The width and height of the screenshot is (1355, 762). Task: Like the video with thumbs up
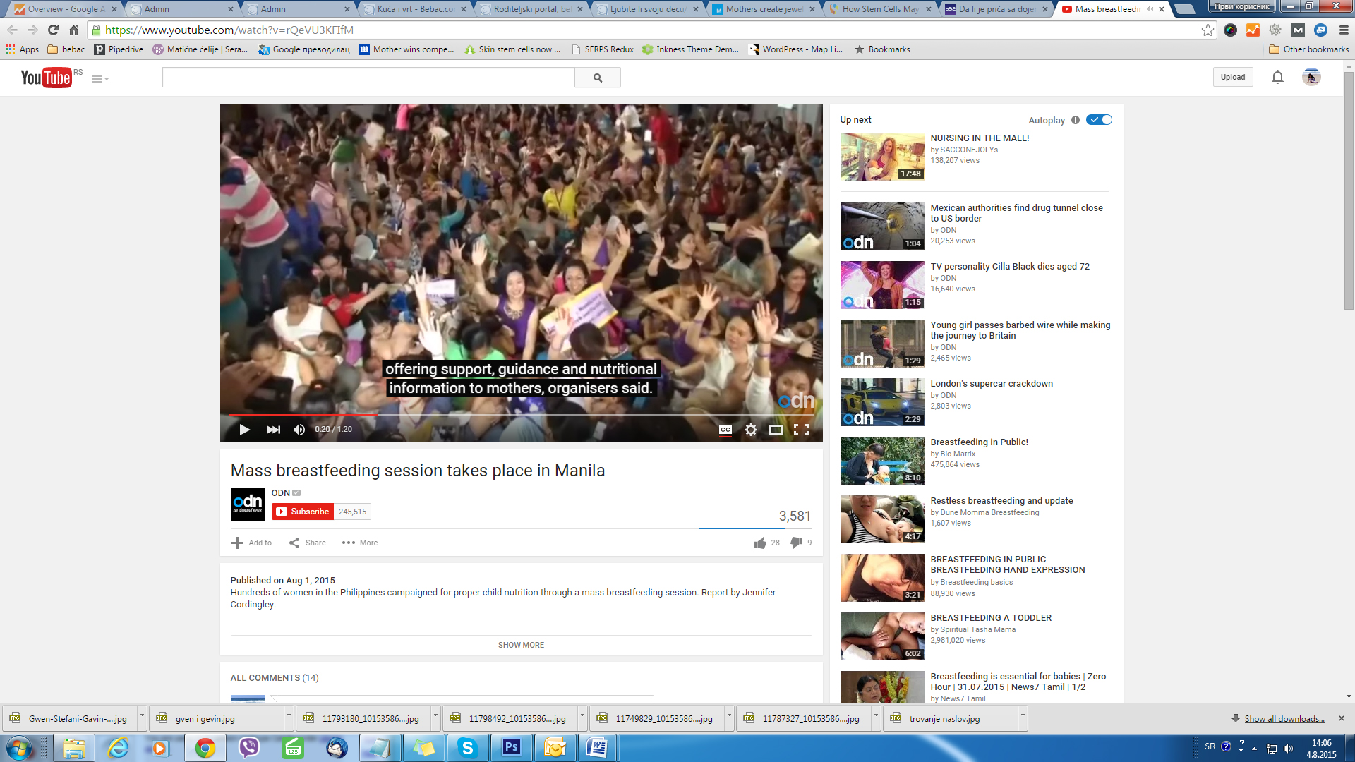pyautogui.click(x=760, y=543)
